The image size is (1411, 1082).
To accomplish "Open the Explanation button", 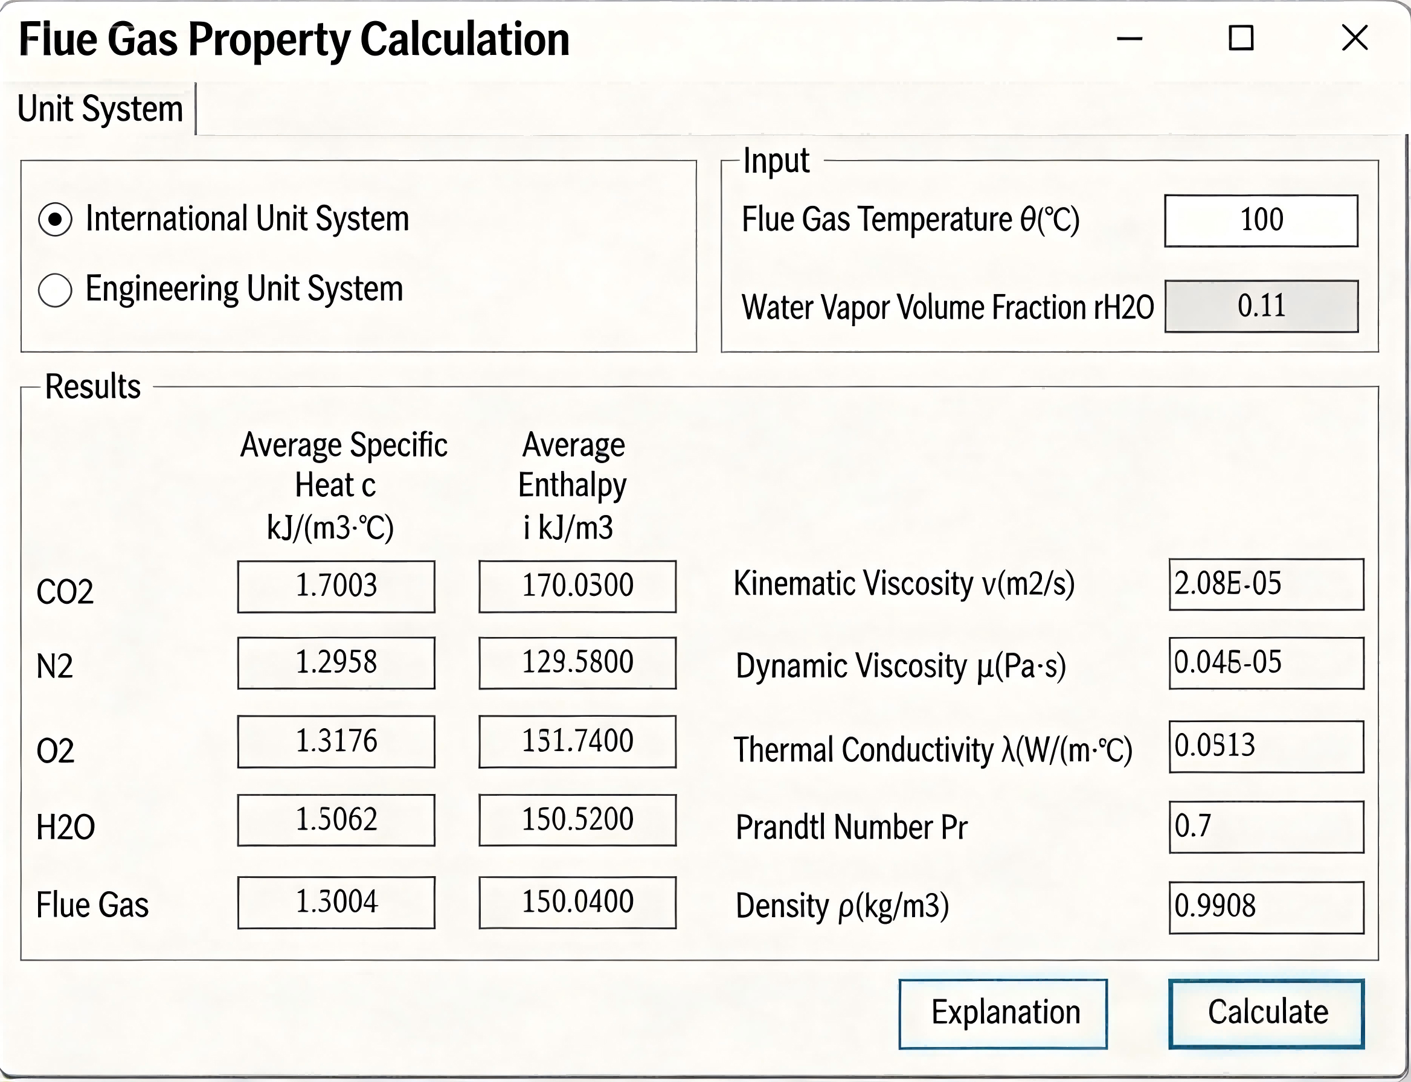I will pyautogui.click(x=1003, y=1014).
